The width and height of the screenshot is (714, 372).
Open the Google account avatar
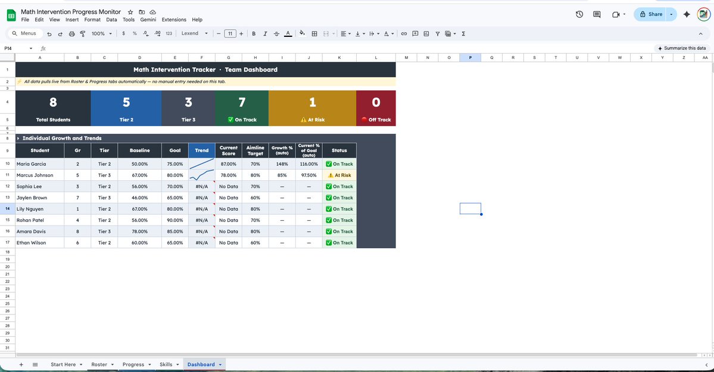[x=703, y=14]
